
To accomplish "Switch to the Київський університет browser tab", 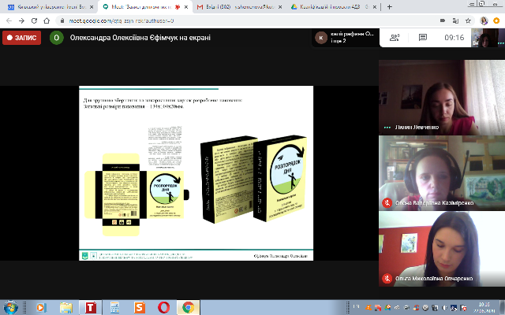I will pos(51,7).
